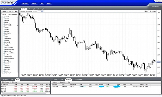Click the user icon beside tanta_2008

tap(4, 62)
